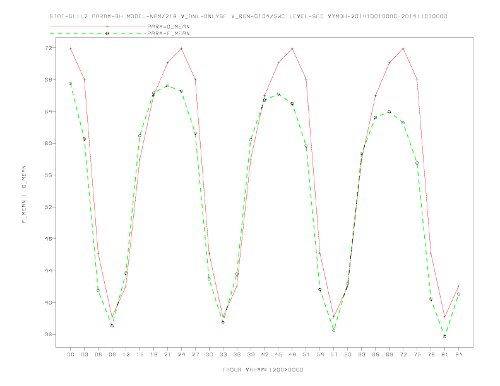This screenshot has height=386, width=500.
Task: Click y-axis tick value 60
Action: coord(49,143)
